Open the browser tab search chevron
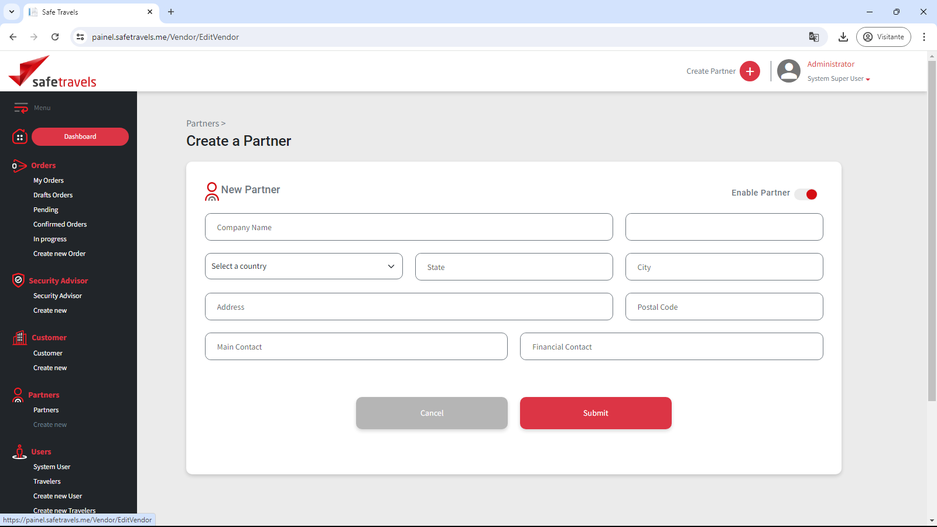The image size is (937, 527). click(12, 12)
